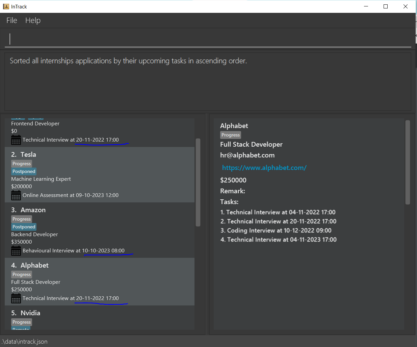Click the $200000 salary on Tesla
417x347 pixels.
pos(22,187)
